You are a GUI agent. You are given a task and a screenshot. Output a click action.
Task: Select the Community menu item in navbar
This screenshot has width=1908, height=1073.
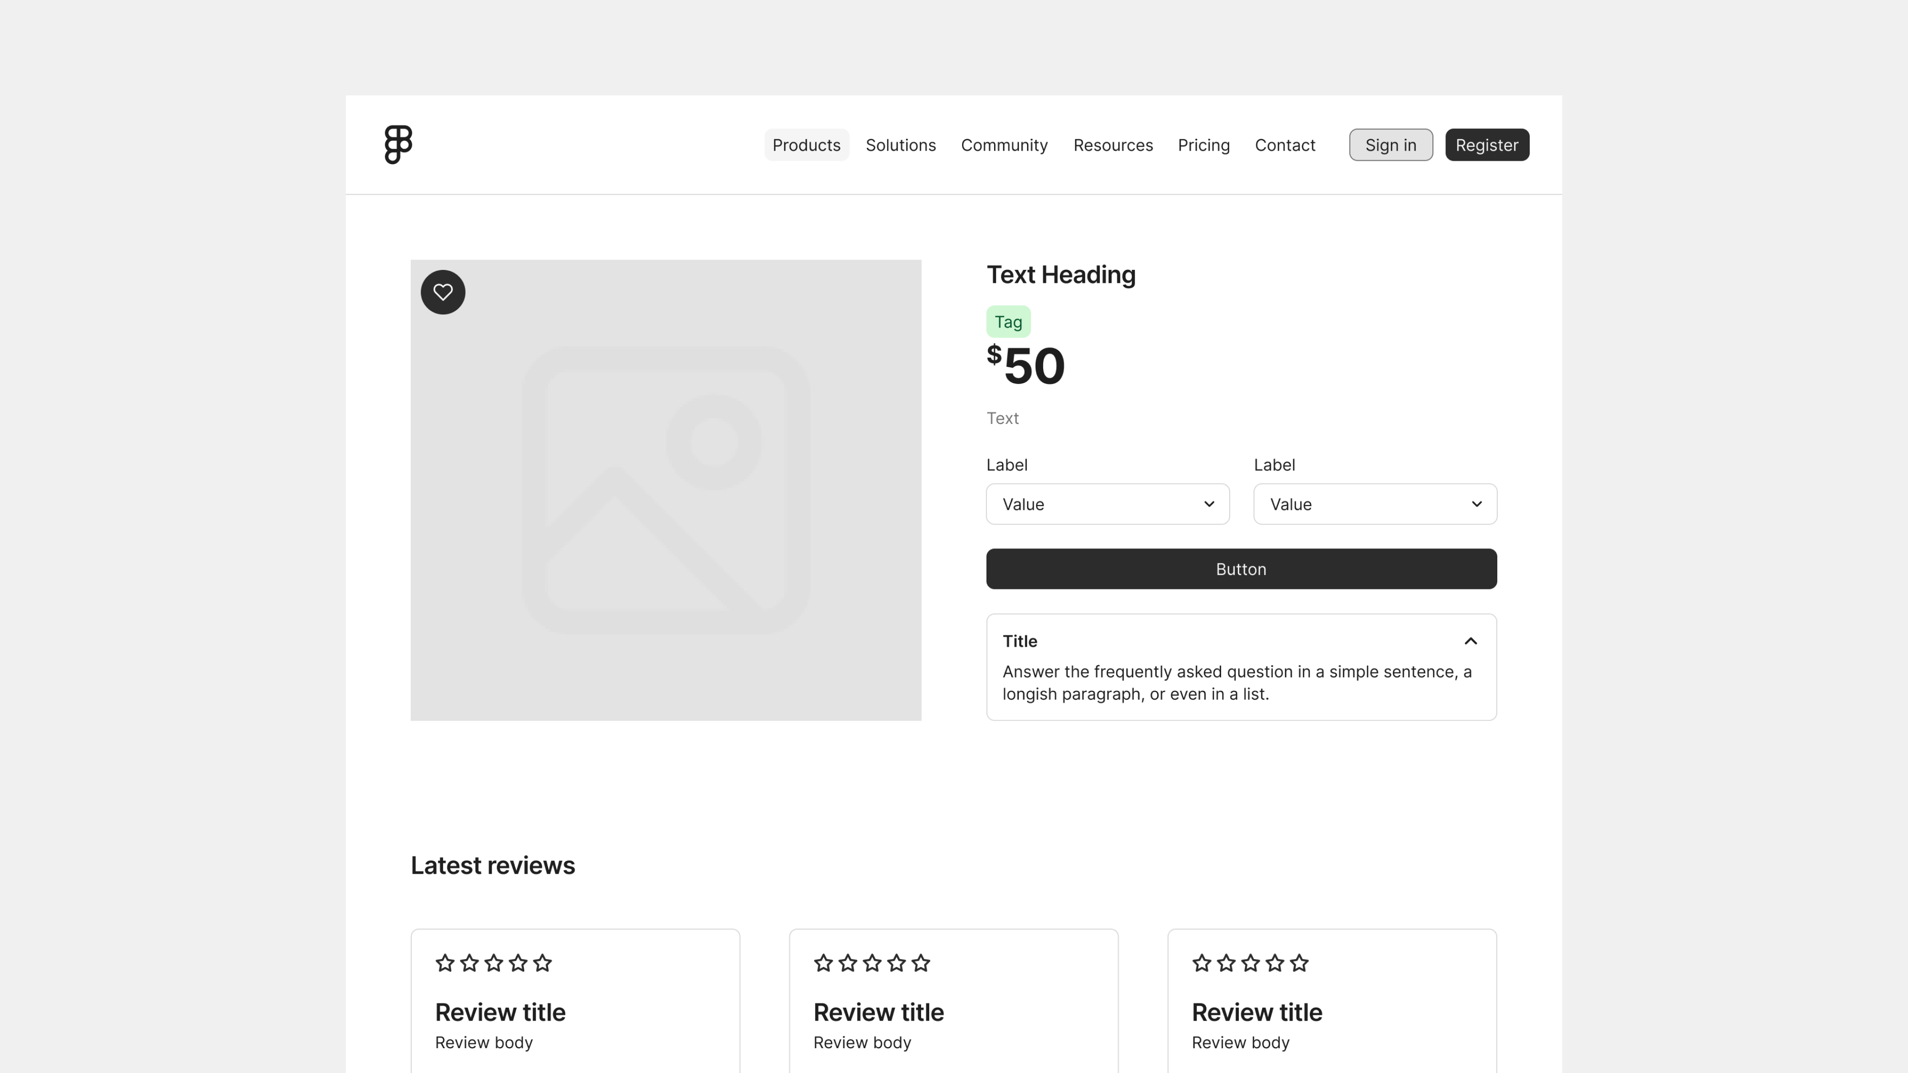(x=1004, y=144)
